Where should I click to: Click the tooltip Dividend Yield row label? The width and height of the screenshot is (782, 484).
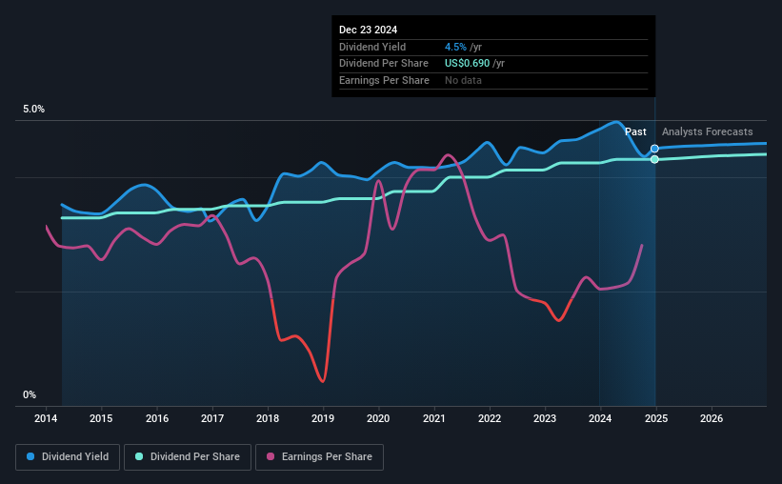click(x=372, y=47)
